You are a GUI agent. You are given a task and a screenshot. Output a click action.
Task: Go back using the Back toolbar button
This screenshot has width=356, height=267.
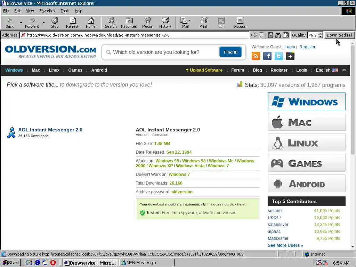point(9,23)
